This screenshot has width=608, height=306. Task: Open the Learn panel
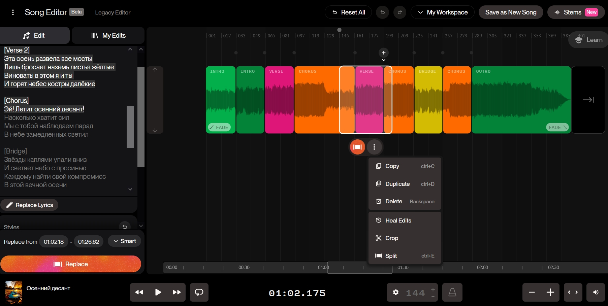[x=588, y=40]
